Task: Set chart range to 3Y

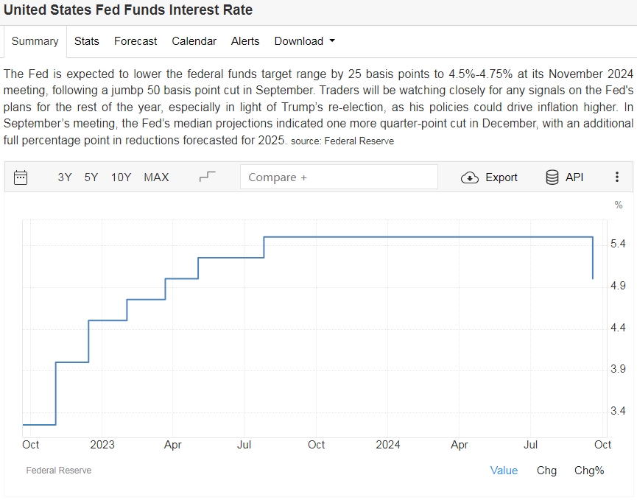Action: click(65, 177)
